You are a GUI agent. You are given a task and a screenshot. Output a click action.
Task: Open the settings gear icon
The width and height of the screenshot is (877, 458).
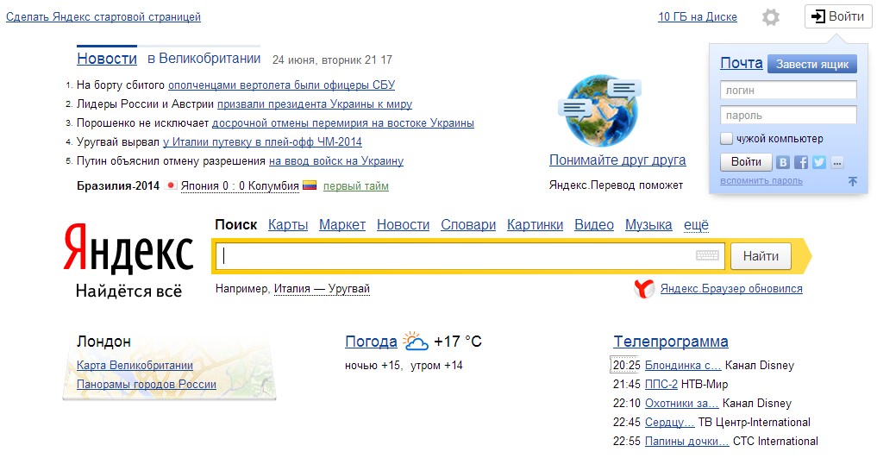(771, 17)
